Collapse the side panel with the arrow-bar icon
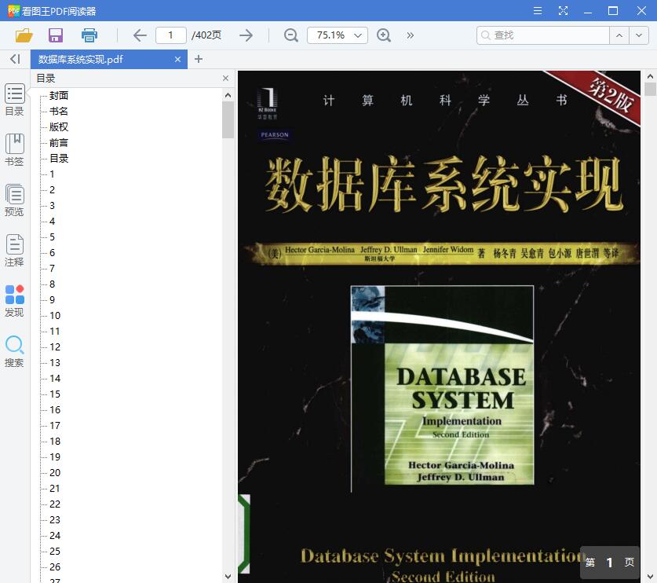The height and width of the screenshot is (583, 657). click(x=15, y=59)
